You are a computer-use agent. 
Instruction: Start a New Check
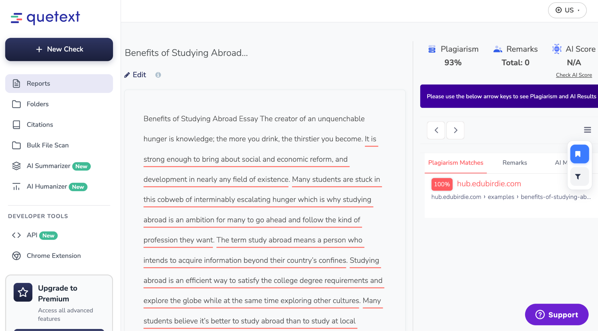click(59, 49)
